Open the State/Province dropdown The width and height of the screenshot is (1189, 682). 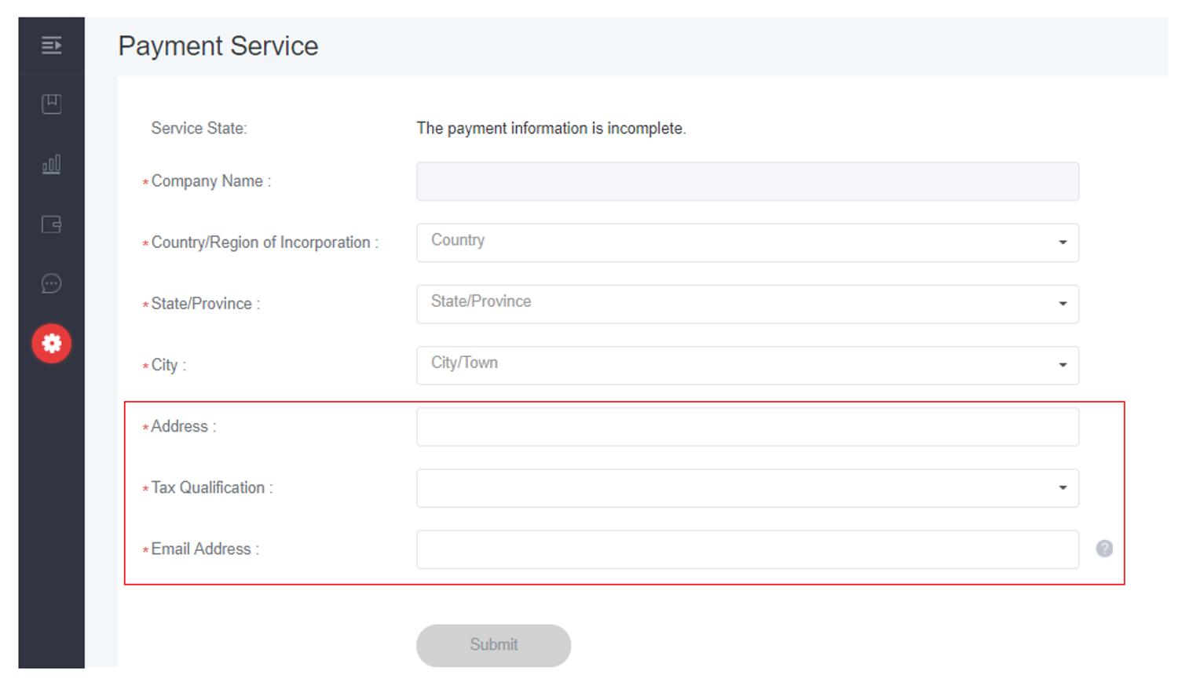747,304
